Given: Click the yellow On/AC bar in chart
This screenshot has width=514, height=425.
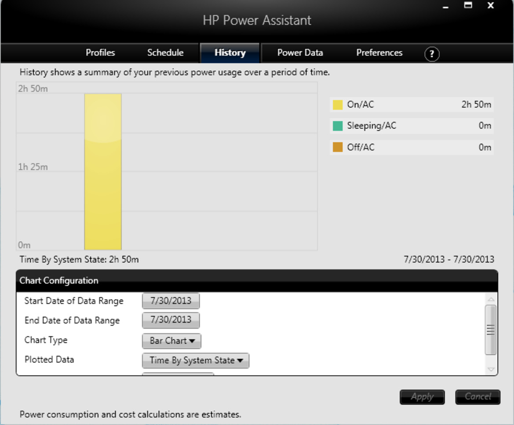Looking at the screenshot, I should pyautogui.click(x=103, y=172).
